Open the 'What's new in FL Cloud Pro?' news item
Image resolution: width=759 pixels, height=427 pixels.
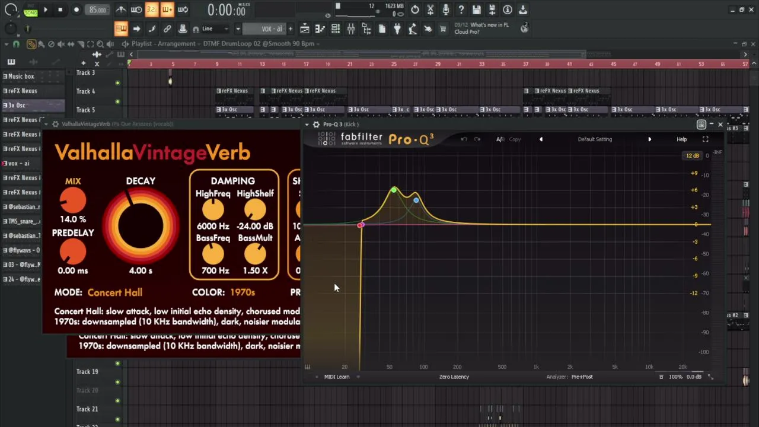pos(481,28)
